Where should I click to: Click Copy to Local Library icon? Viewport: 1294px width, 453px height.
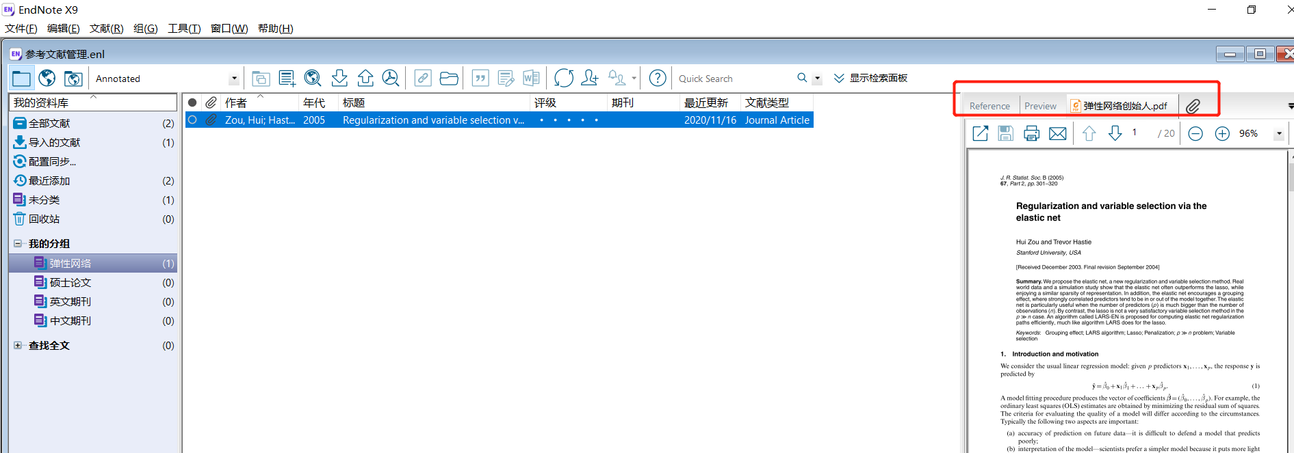pos(261,79)
